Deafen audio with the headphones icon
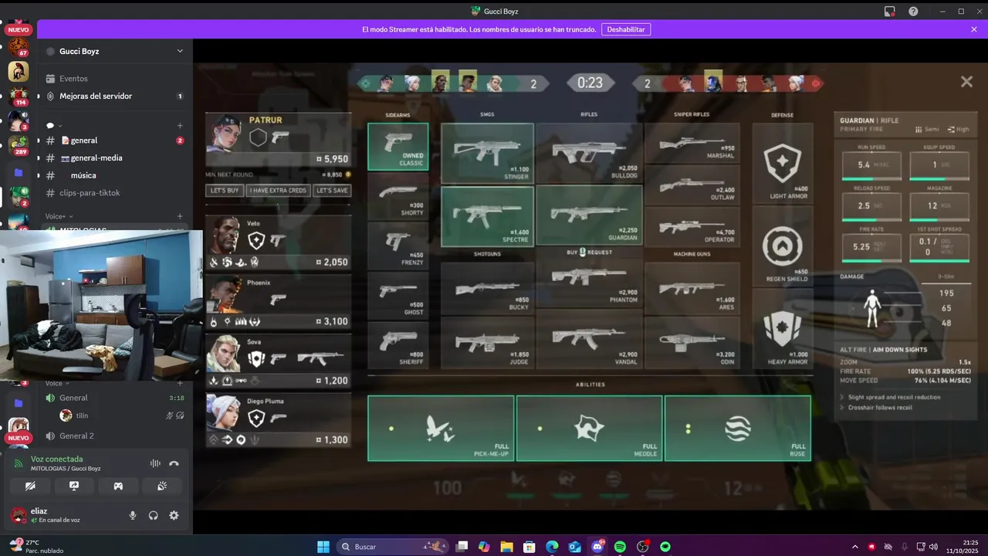 [x=153, y=515]
